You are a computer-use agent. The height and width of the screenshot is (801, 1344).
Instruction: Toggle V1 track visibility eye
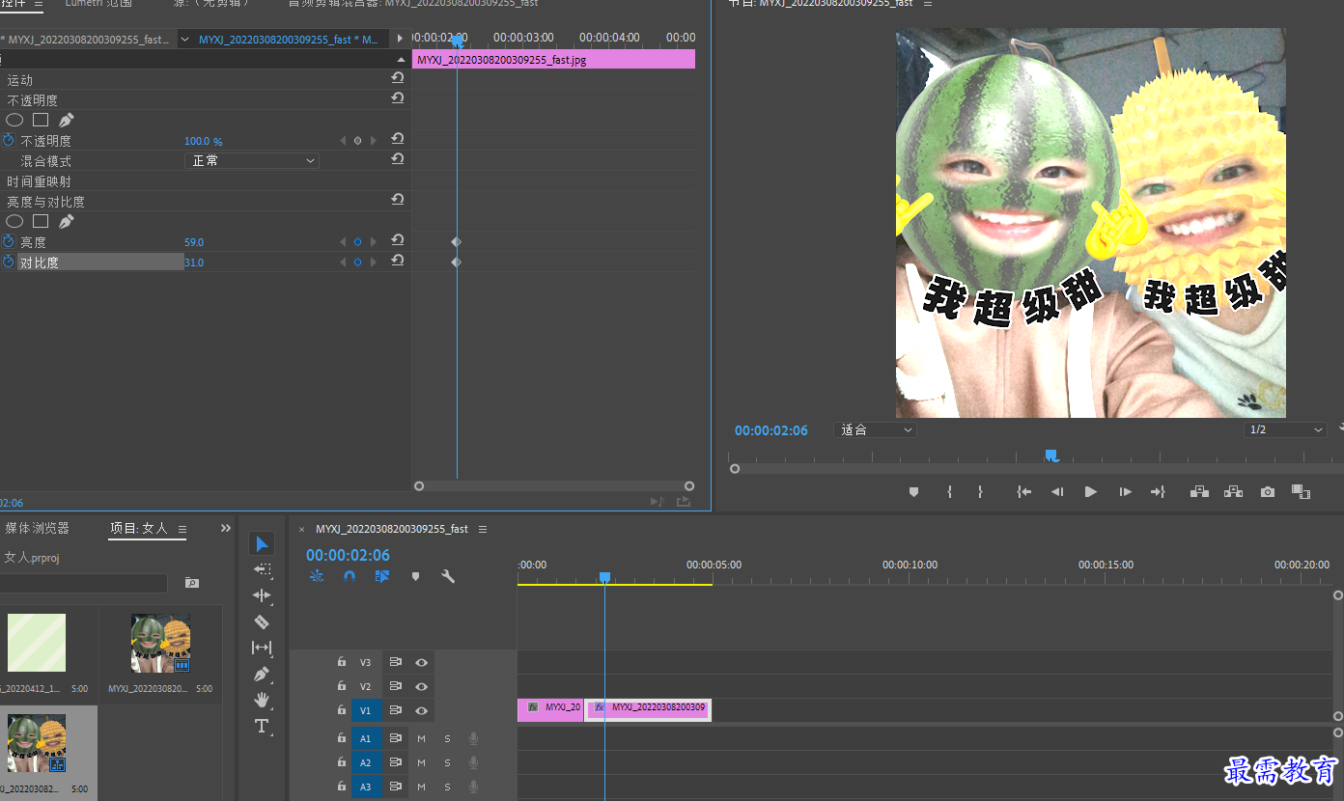[422, 710]
